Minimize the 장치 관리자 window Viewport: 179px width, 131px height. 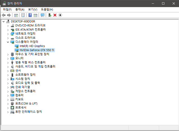pos(153,3)
